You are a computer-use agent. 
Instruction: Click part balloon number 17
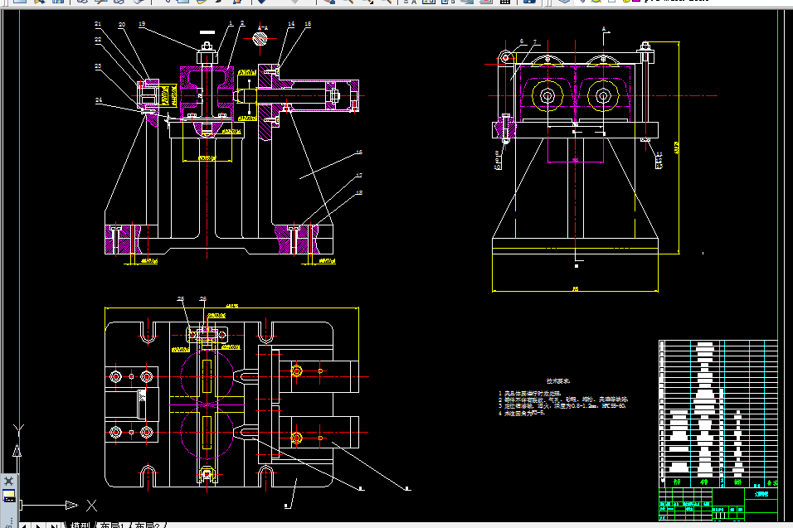pyautogui.click(x=359, y=176)
